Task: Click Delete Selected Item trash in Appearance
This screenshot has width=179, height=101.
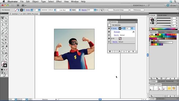Action: click(x=133, y=51)
